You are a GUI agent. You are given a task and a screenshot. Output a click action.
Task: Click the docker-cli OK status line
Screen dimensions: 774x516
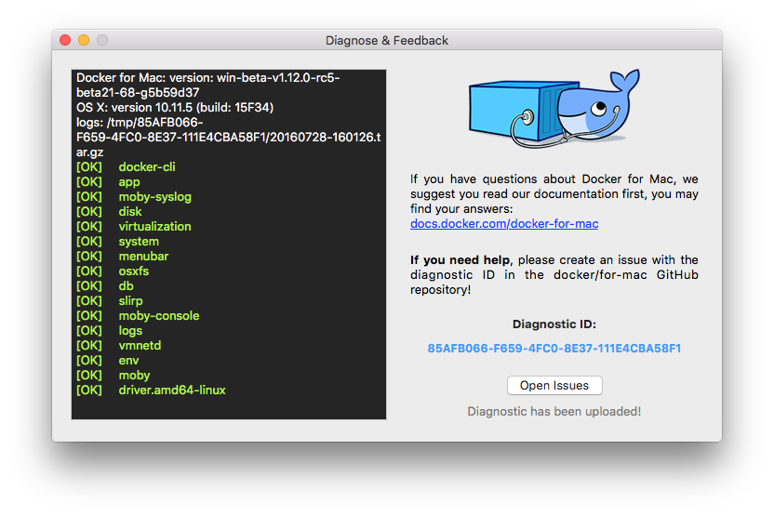146,167
